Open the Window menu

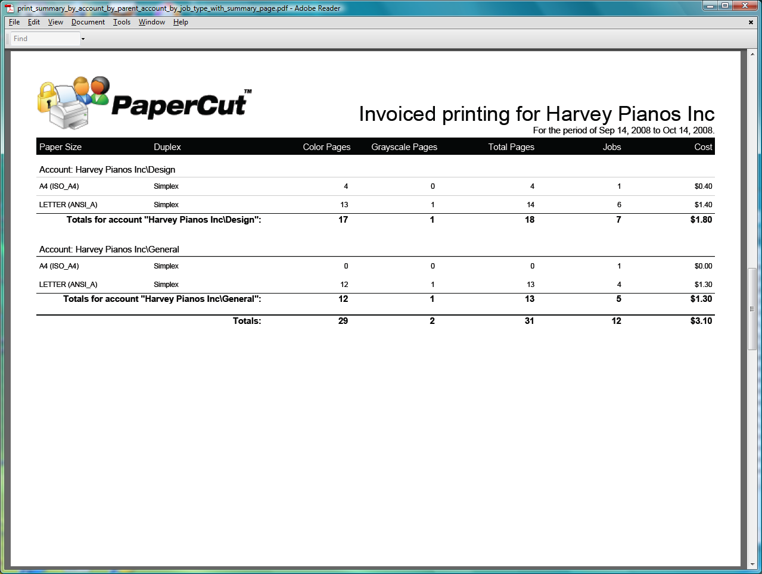tap(152, 22)
